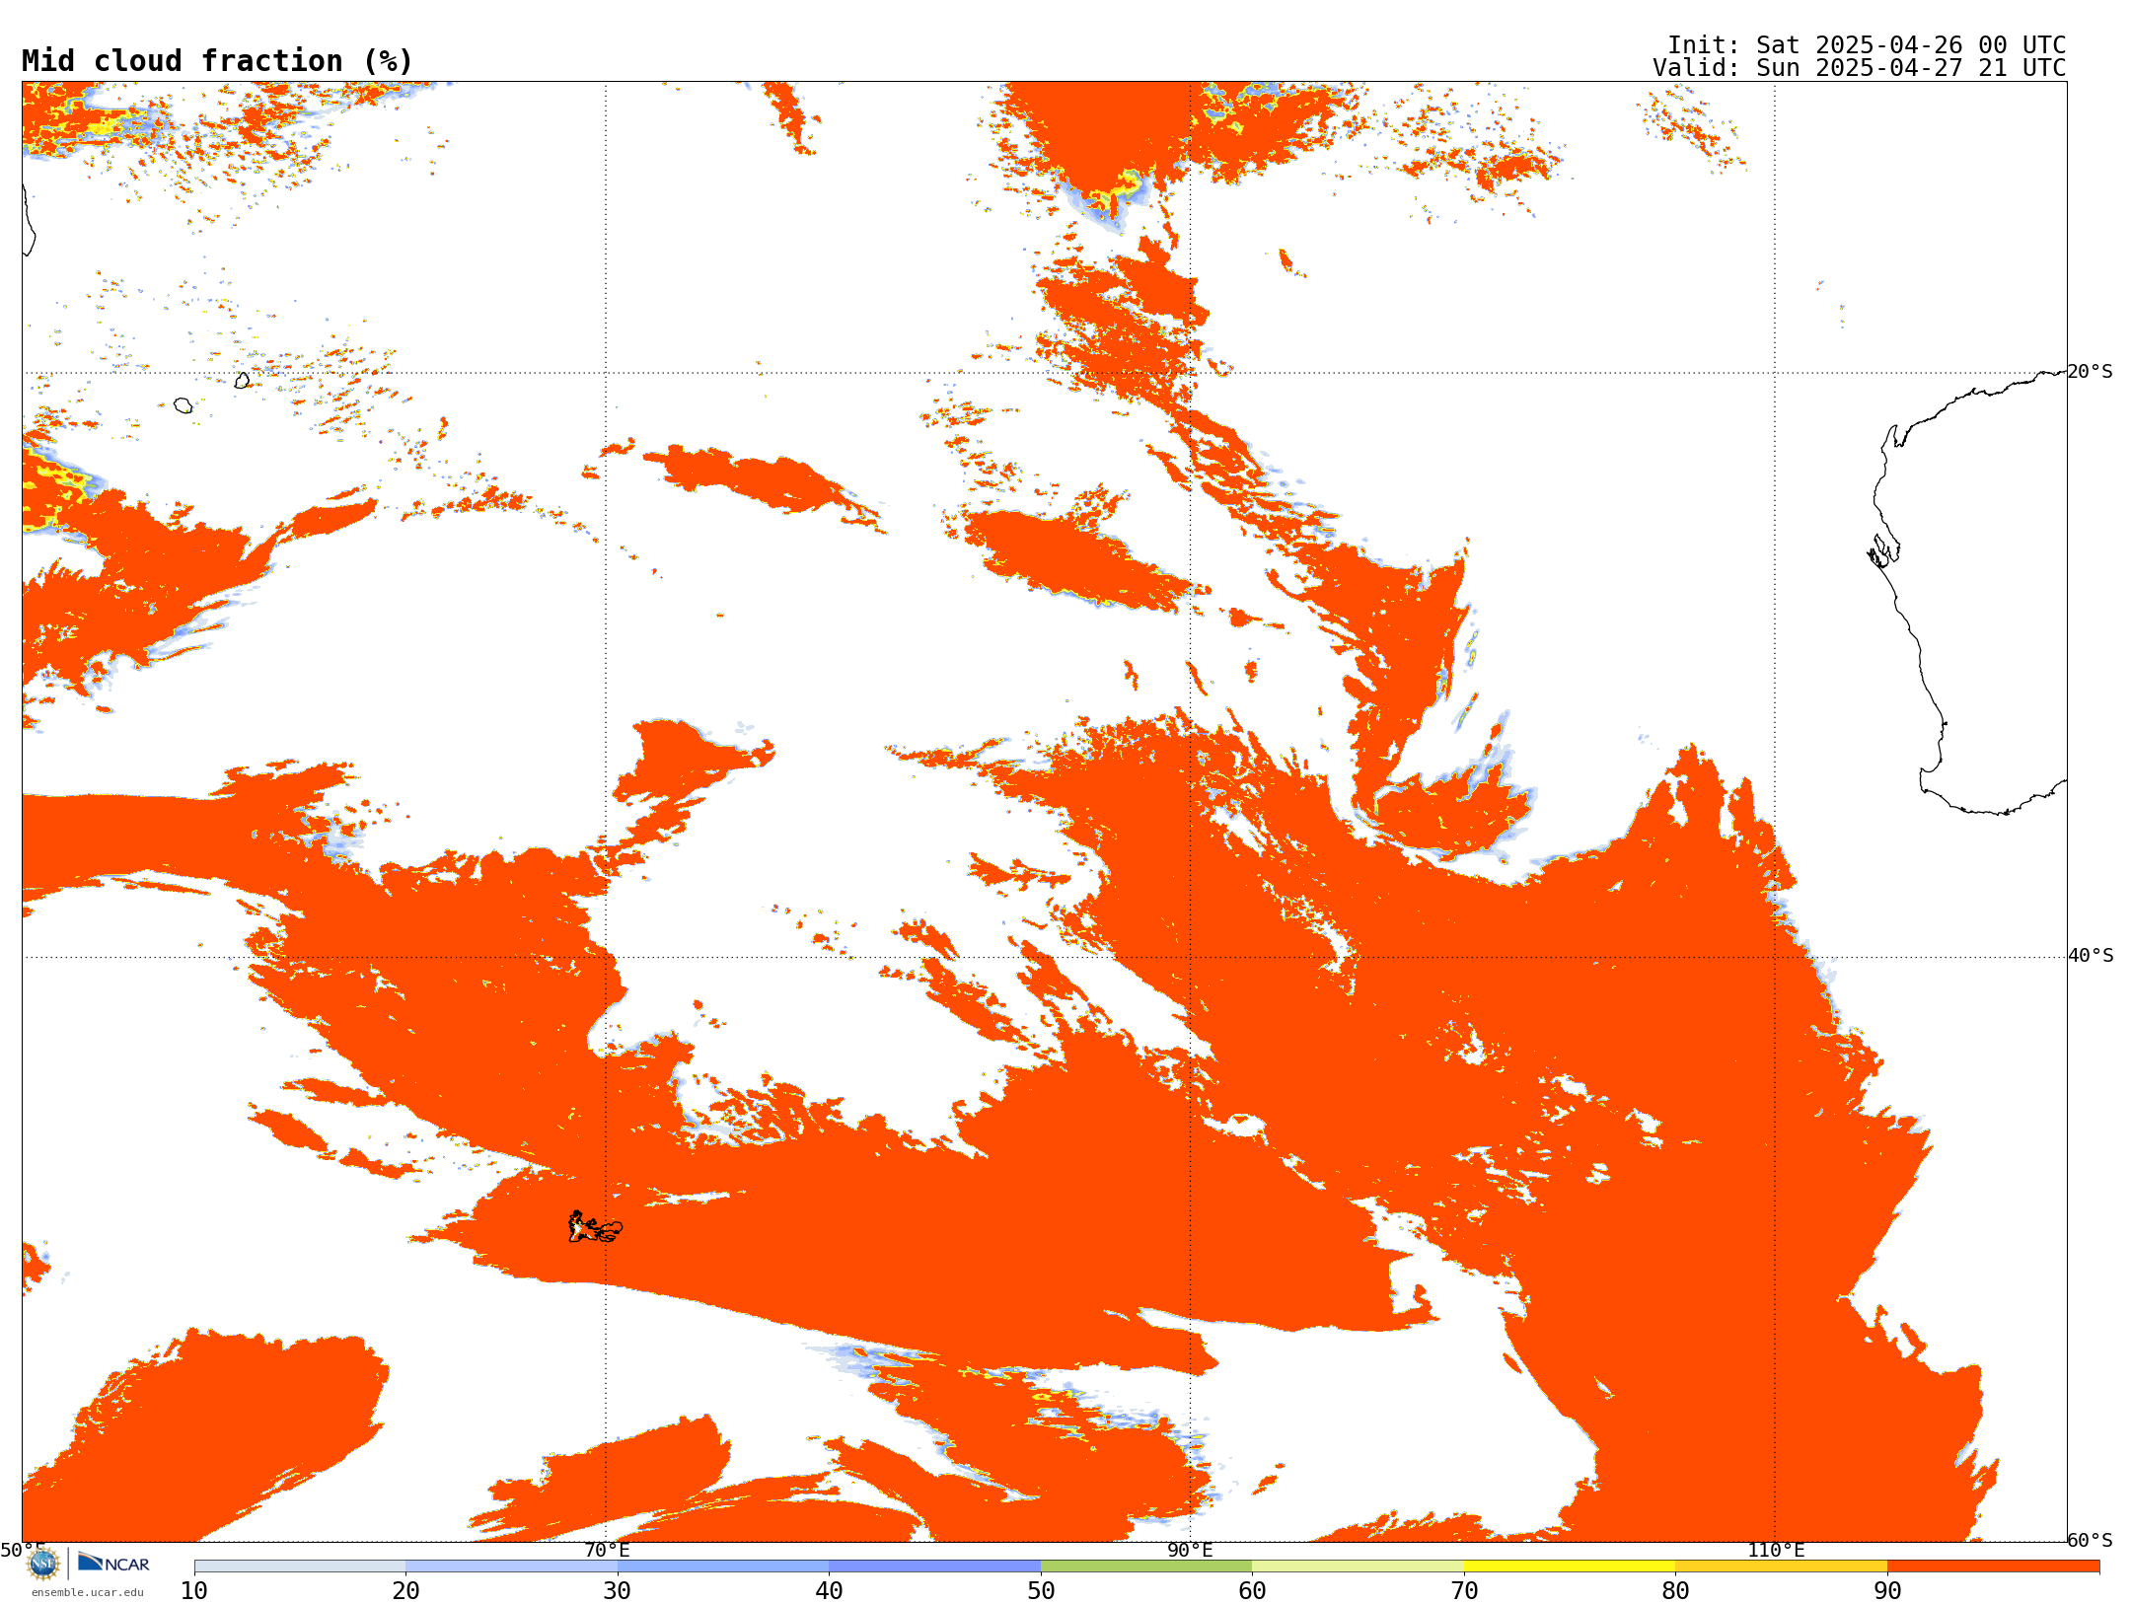Click the colorbar tick label 30
The image size is (2131, 1604).
(618, 1590)
